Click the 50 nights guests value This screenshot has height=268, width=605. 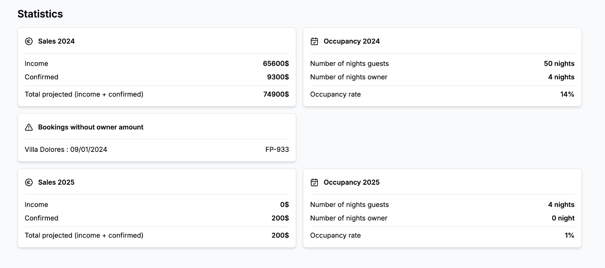click(559, 64)
